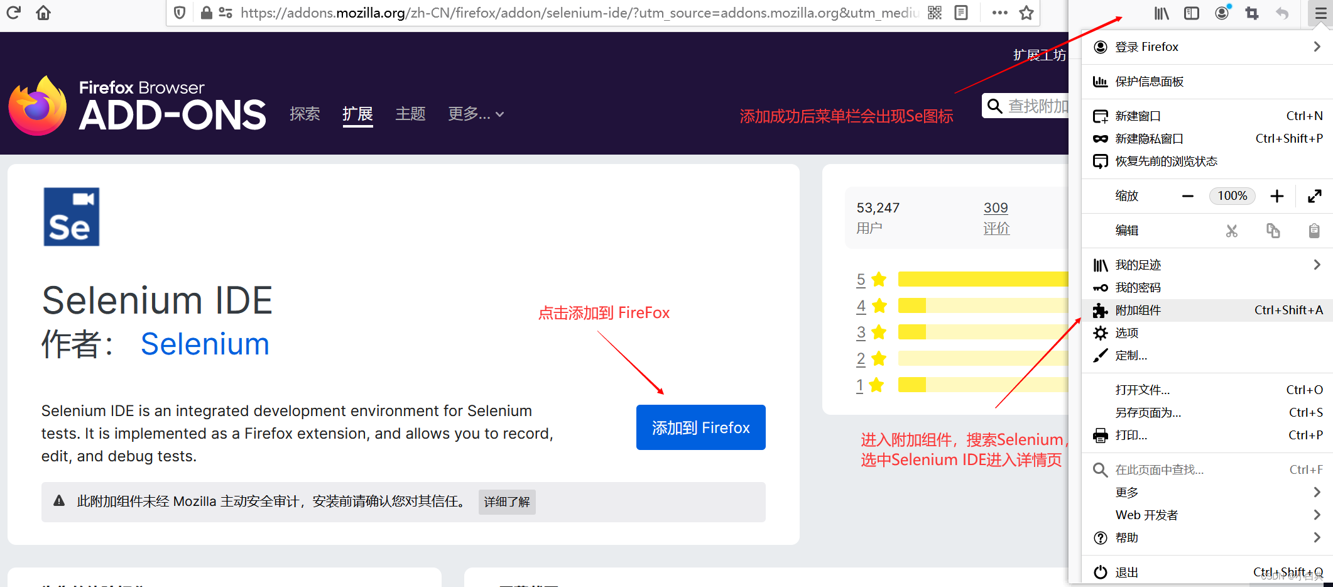Viewport: 1333px width, 587px height.
Task: Click 添加到 Firefox button
Action: [700, 427]
